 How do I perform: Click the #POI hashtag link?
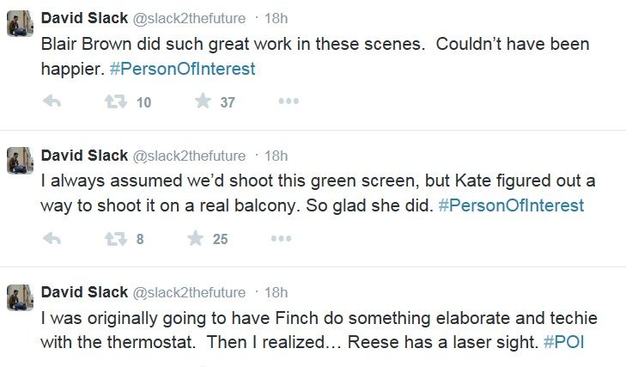point(564,343)
